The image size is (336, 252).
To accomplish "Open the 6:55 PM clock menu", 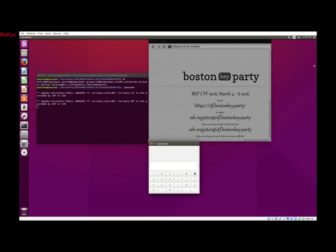I will tap(307, 37).
